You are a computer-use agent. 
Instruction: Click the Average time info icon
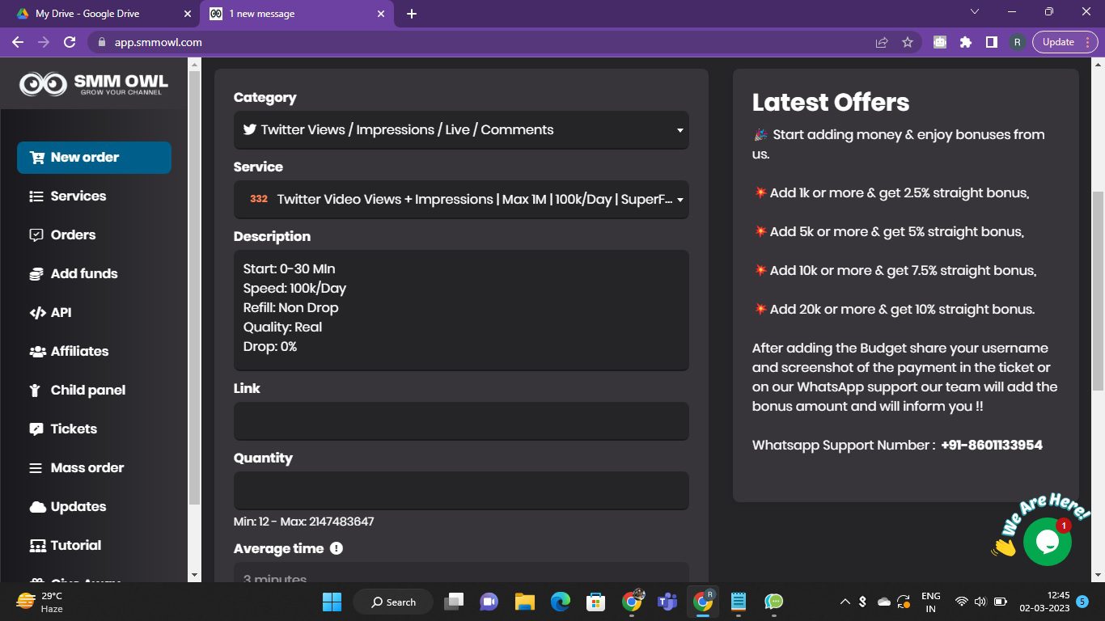tap(337, 548)
